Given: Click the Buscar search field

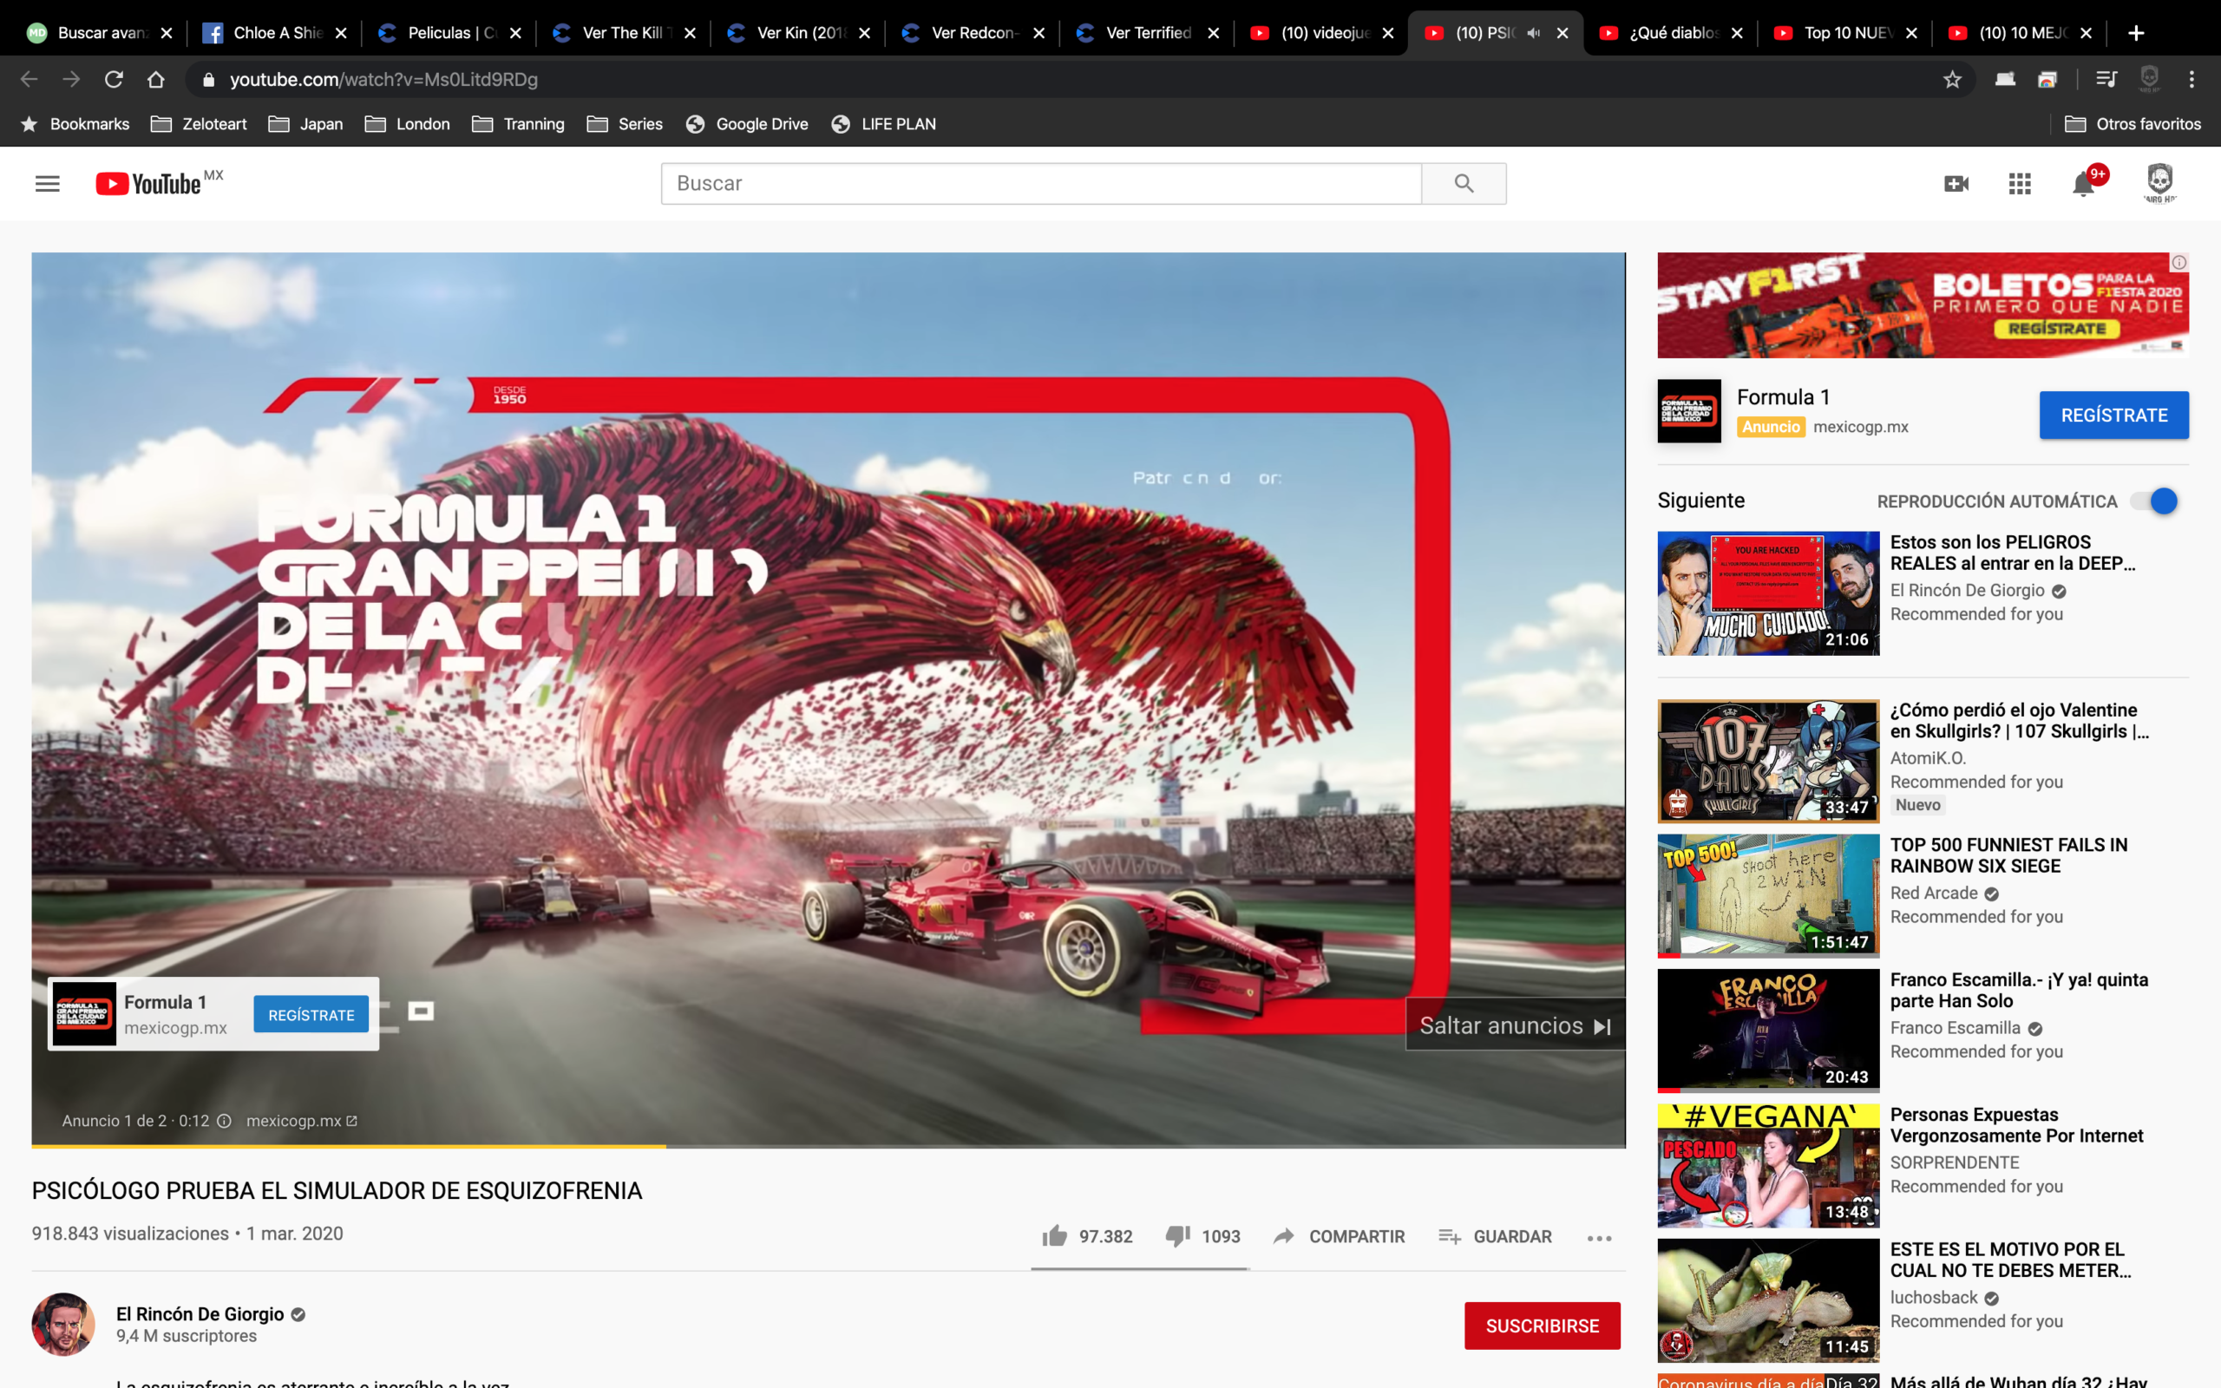Looking at the screenshot, I should 1041,184.
